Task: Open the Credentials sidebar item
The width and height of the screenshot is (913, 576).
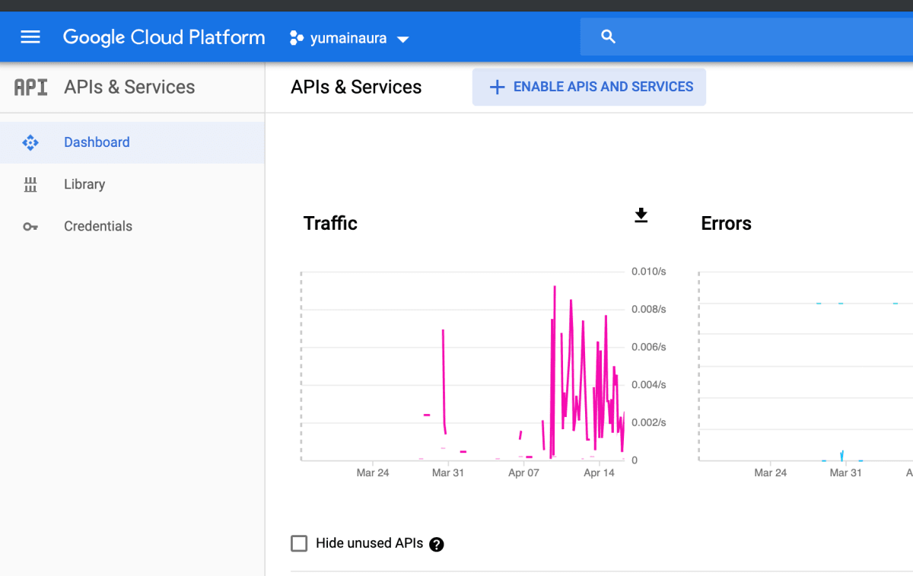Action: point(132,226)
